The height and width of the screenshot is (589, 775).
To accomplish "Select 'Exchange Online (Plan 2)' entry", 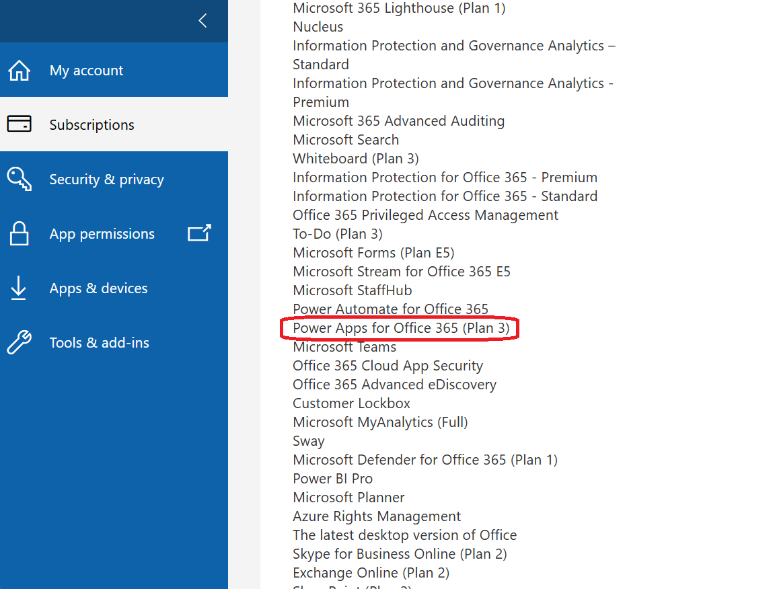I will [371, 573].
